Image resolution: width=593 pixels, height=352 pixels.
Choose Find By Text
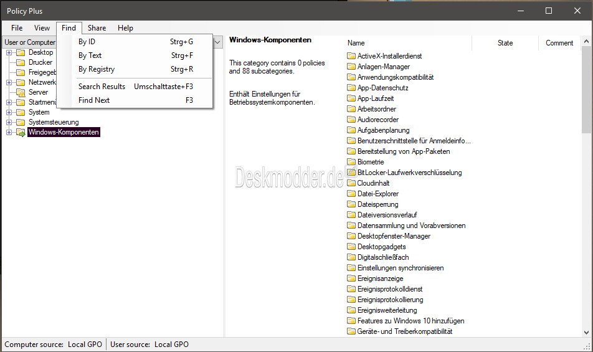pyautogui.click(x=136, y=55)
